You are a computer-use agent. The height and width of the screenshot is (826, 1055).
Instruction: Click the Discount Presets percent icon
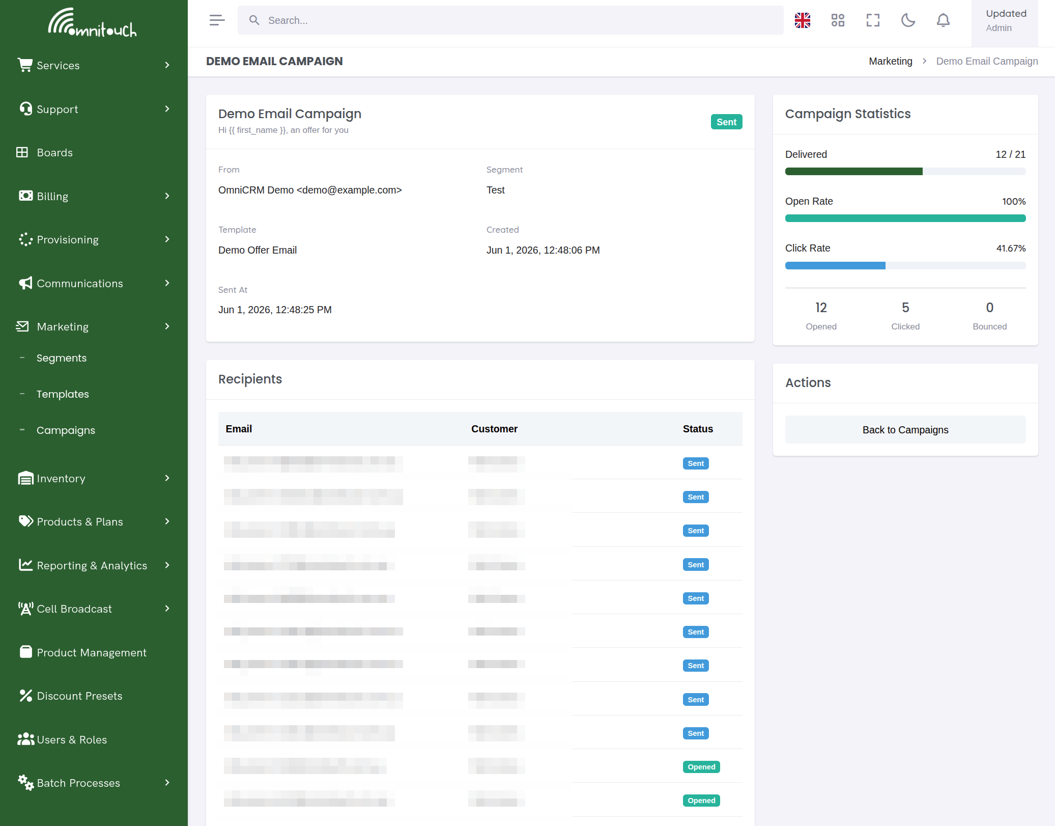pyautogui.click(x=25, y=696)
